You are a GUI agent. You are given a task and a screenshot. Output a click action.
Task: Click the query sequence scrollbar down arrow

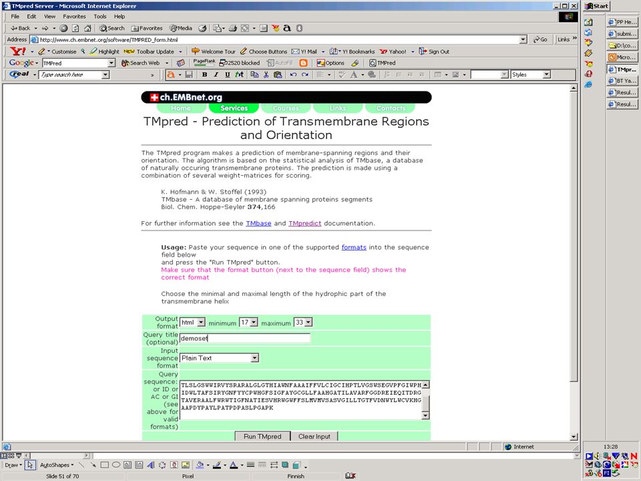(425, 416)
